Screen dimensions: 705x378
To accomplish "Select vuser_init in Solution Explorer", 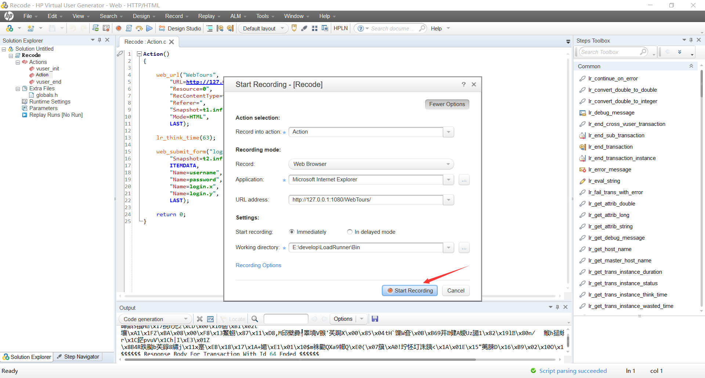I will pyautogui.click(x=47, y=69).
